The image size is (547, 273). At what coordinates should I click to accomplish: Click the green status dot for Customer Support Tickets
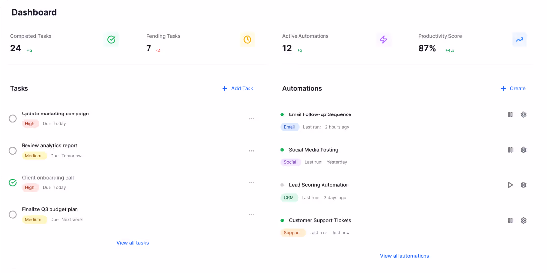(282, 220)
